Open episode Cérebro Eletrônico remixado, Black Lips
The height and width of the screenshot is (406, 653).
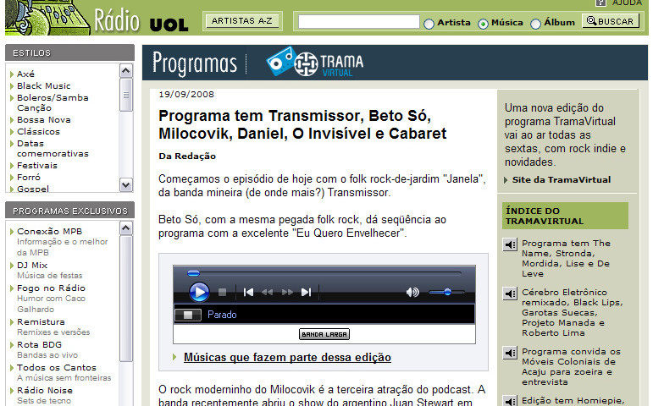pos(573,312)
